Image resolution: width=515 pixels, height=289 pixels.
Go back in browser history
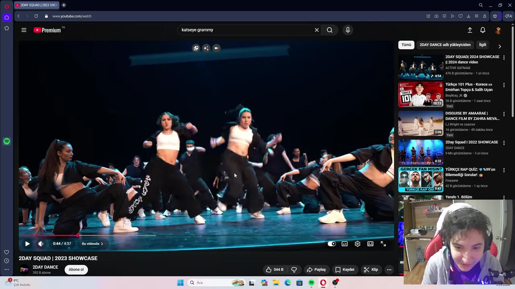pyautogui.click(x=19, y=16)
